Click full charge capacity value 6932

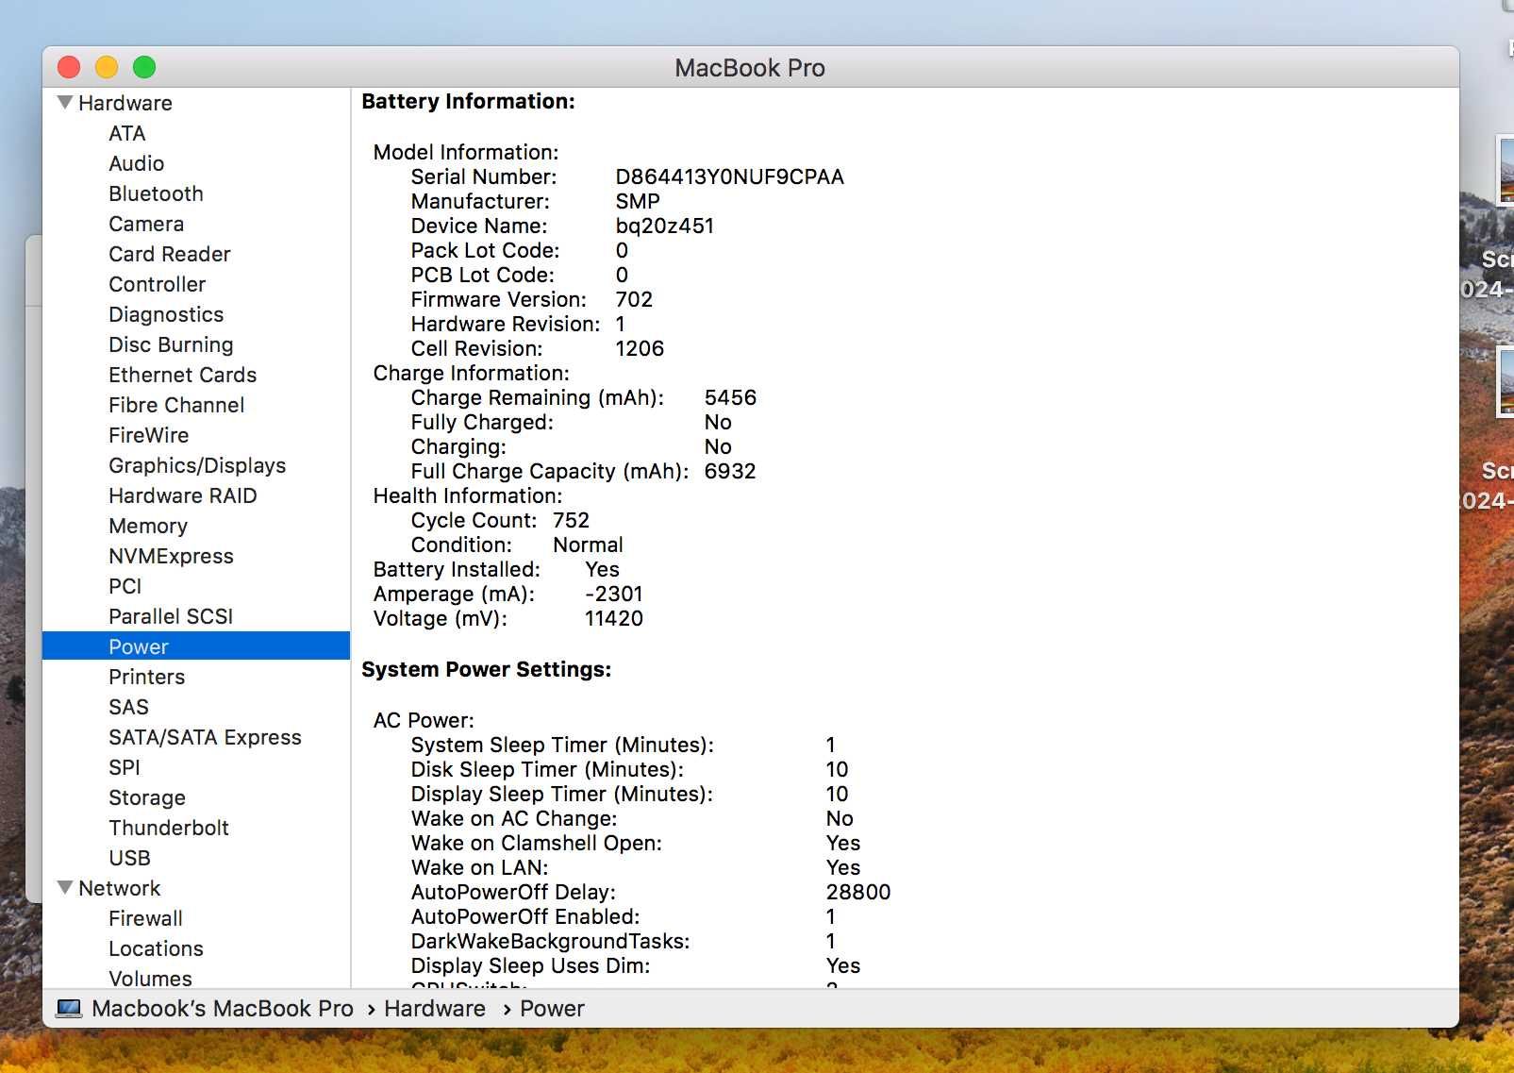click(730, 471)
